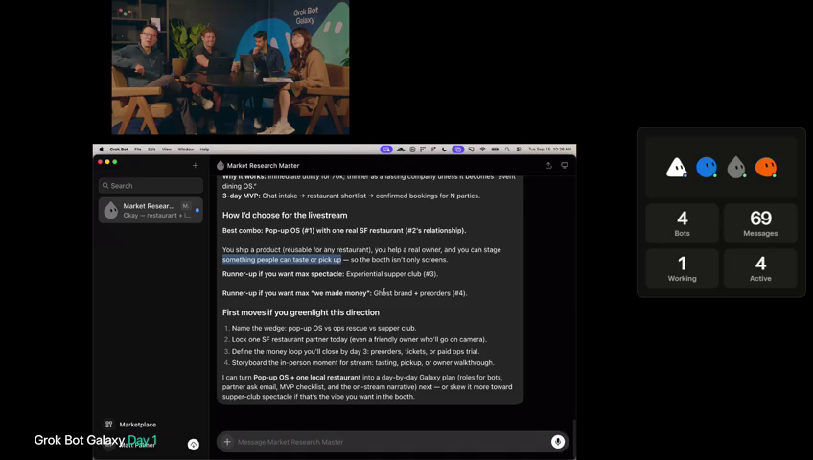Click list item 'Name the wedge: pop-up OS'
This screenshot has height=460, width=813.
point(323,328)
